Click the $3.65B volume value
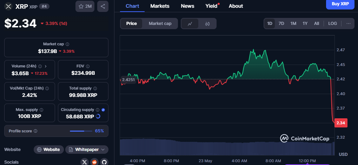Screen dimensions: 358x165 coord(20,73)
